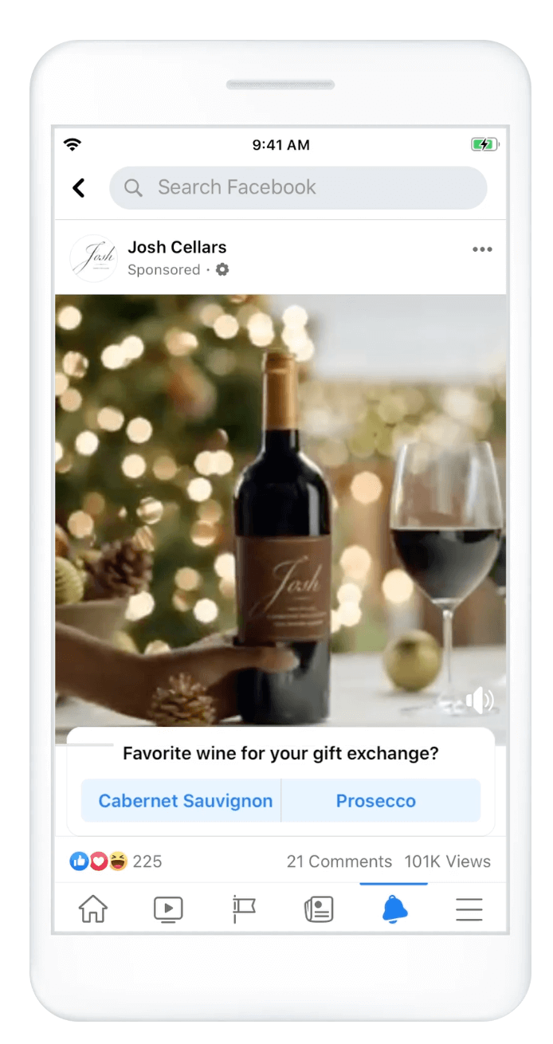Unmute the video with the sound icon
Screen dimensions: 553x1044
point(479,701)
